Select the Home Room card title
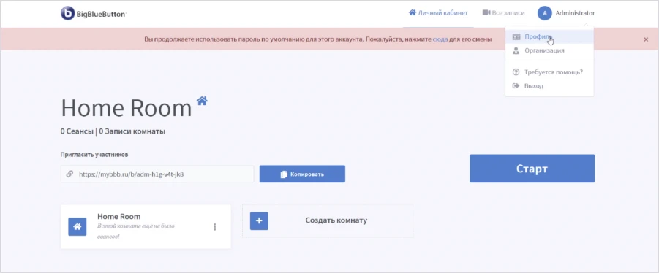Screen dimensions: 659x273 point(119,216)
